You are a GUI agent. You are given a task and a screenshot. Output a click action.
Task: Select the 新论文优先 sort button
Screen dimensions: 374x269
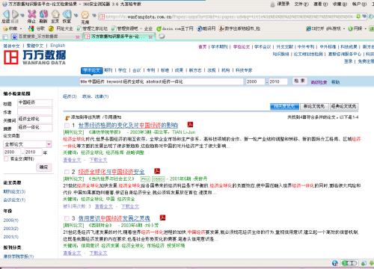click(x=314, y=106)
